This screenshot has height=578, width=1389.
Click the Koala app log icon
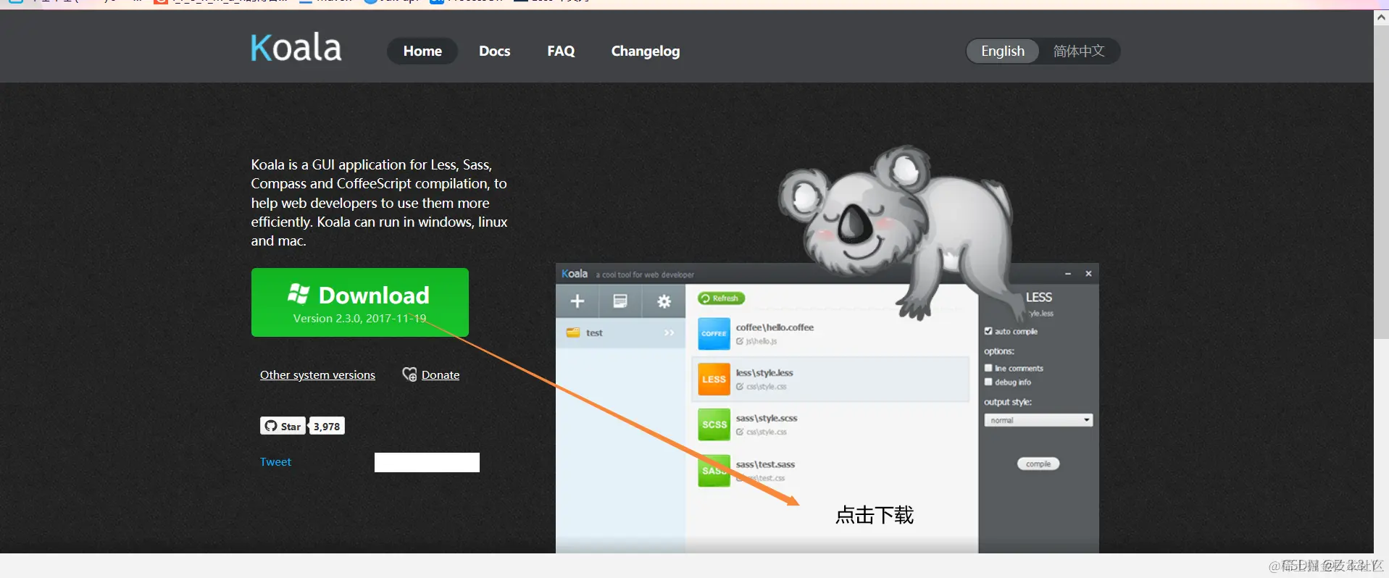pyautogui.click(x=620, y=301)
